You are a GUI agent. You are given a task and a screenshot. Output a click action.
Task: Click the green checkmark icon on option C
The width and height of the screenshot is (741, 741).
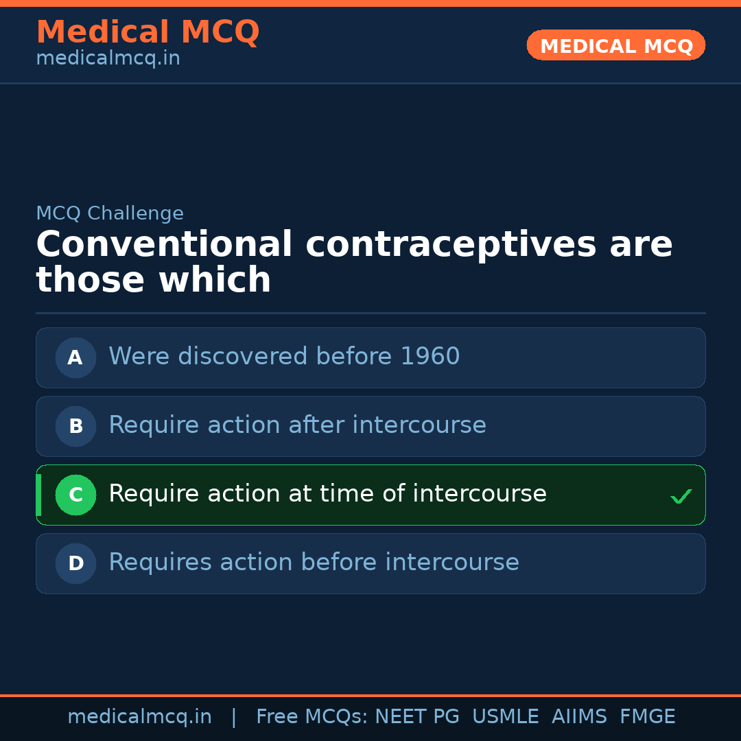coord(681,496)
